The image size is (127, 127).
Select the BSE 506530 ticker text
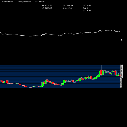[40, 2]
